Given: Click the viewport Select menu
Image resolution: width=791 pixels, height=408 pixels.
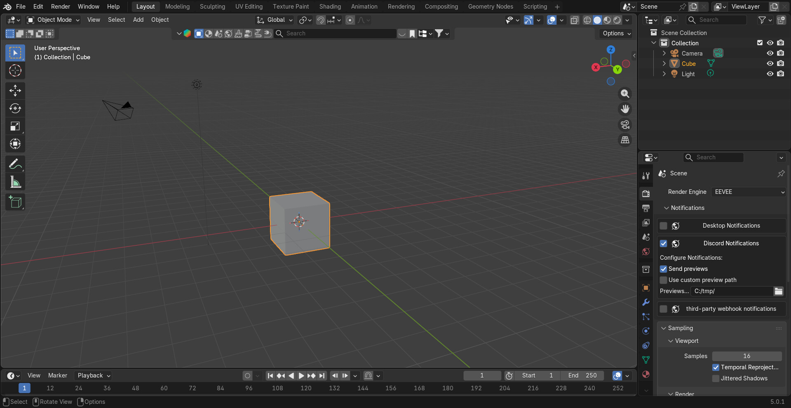Looking at the screenshot, I should [x=116, y=20].
